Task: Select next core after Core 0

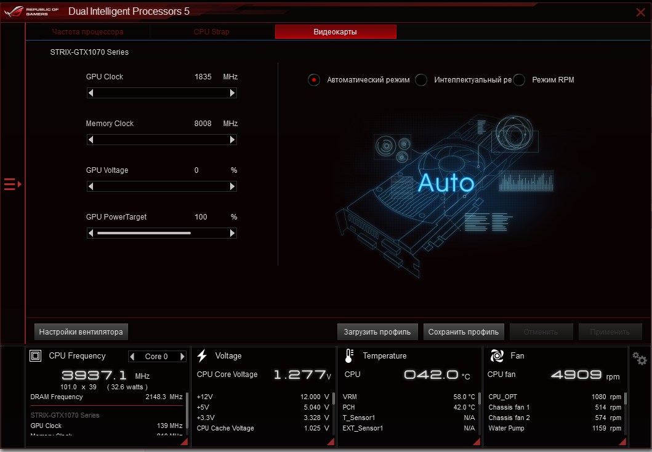Action: click(182, 357)
